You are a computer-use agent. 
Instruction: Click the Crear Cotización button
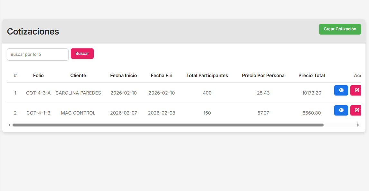340,29
